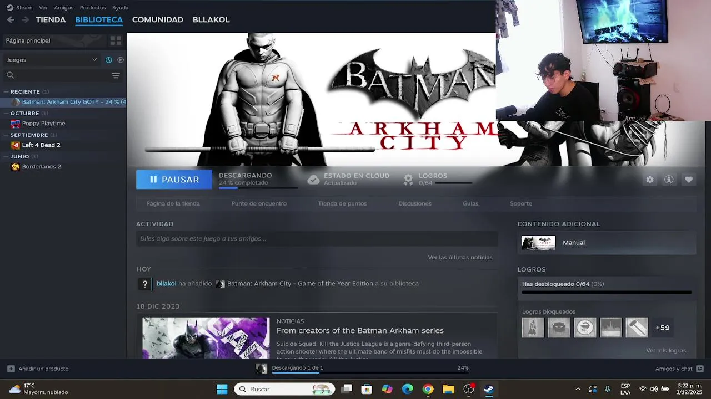Click the fifth locked achievement hammer icon
This screenshot has width=711, height=399.
637,328
